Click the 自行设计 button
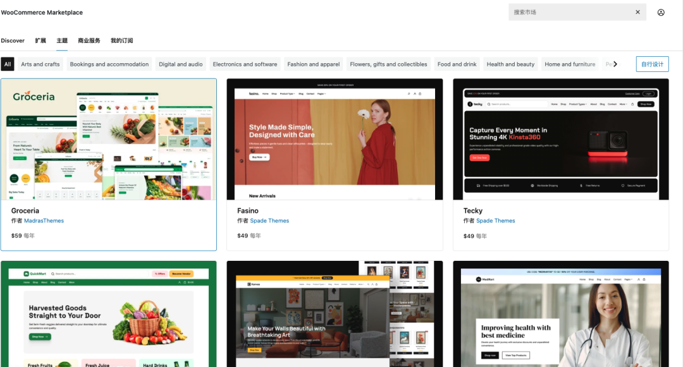Viewport: 683px width, 367px height. click(x=652, y=64)
